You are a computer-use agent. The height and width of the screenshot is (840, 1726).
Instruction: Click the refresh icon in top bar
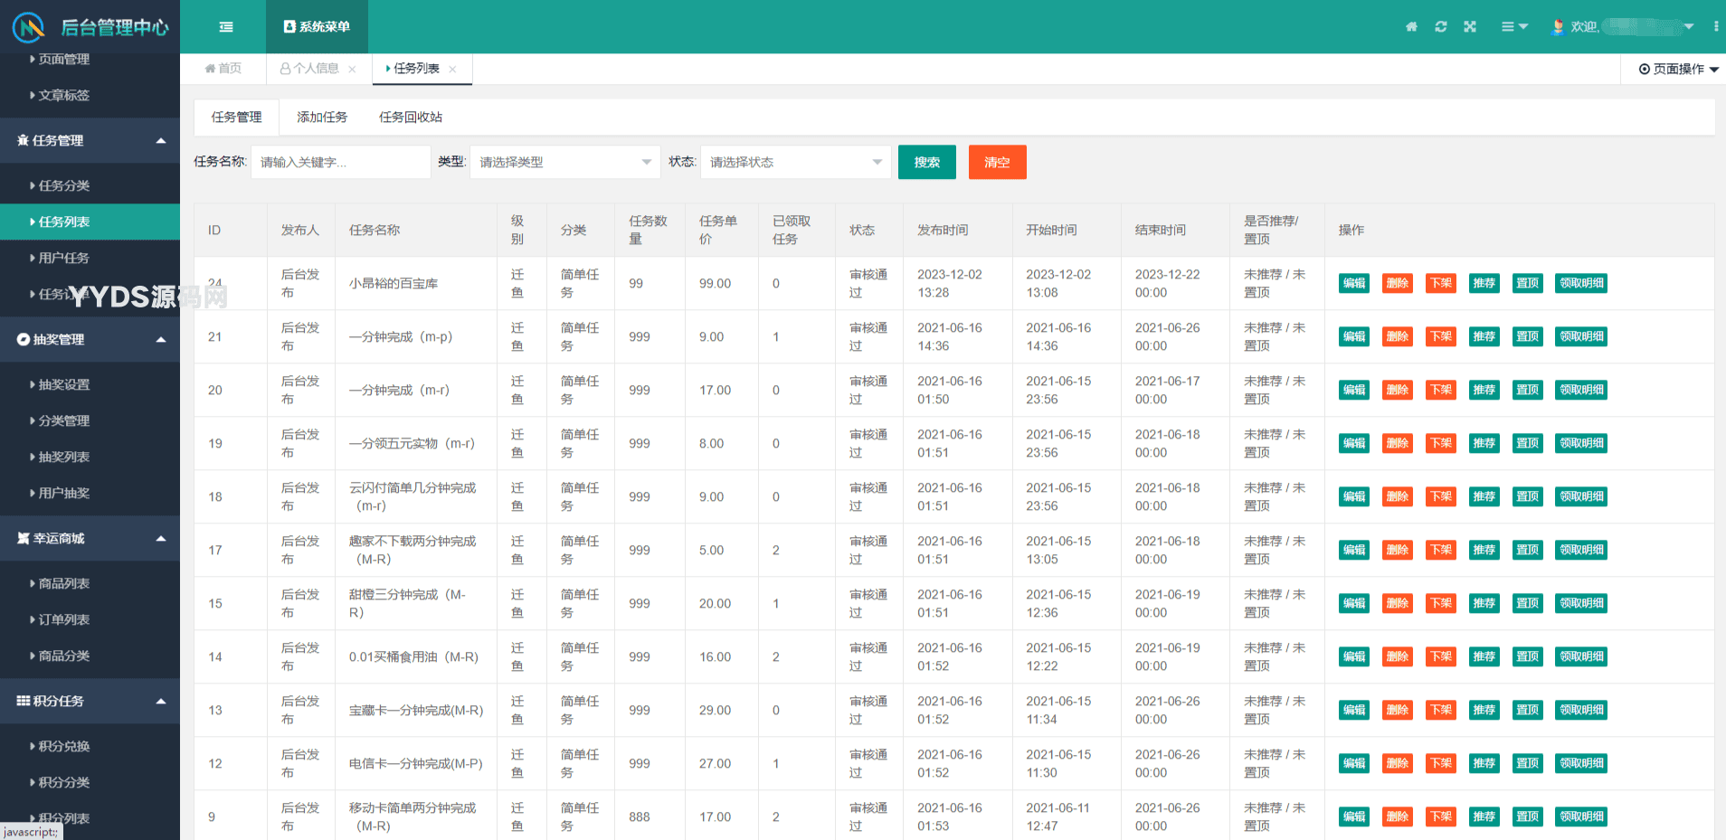pos(1441,27)
